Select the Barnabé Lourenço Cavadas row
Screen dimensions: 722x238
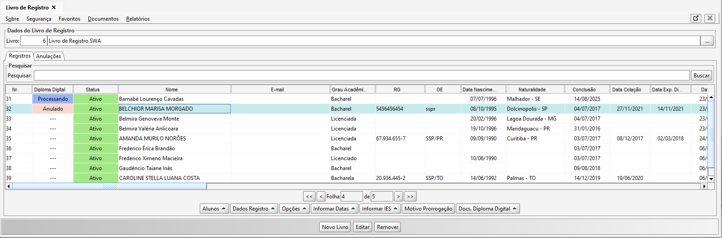tap(356, 99)
